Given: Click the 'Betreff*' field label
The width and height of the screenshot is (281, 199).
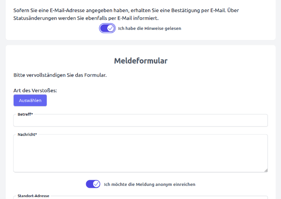Looking at the screenshot, I should click(x=25, y=114).
